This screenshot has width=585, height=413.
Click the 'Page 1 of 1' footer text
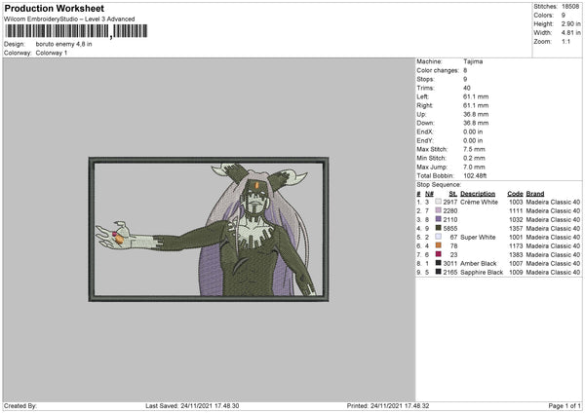pyautogui.click(x=565, y=406)
